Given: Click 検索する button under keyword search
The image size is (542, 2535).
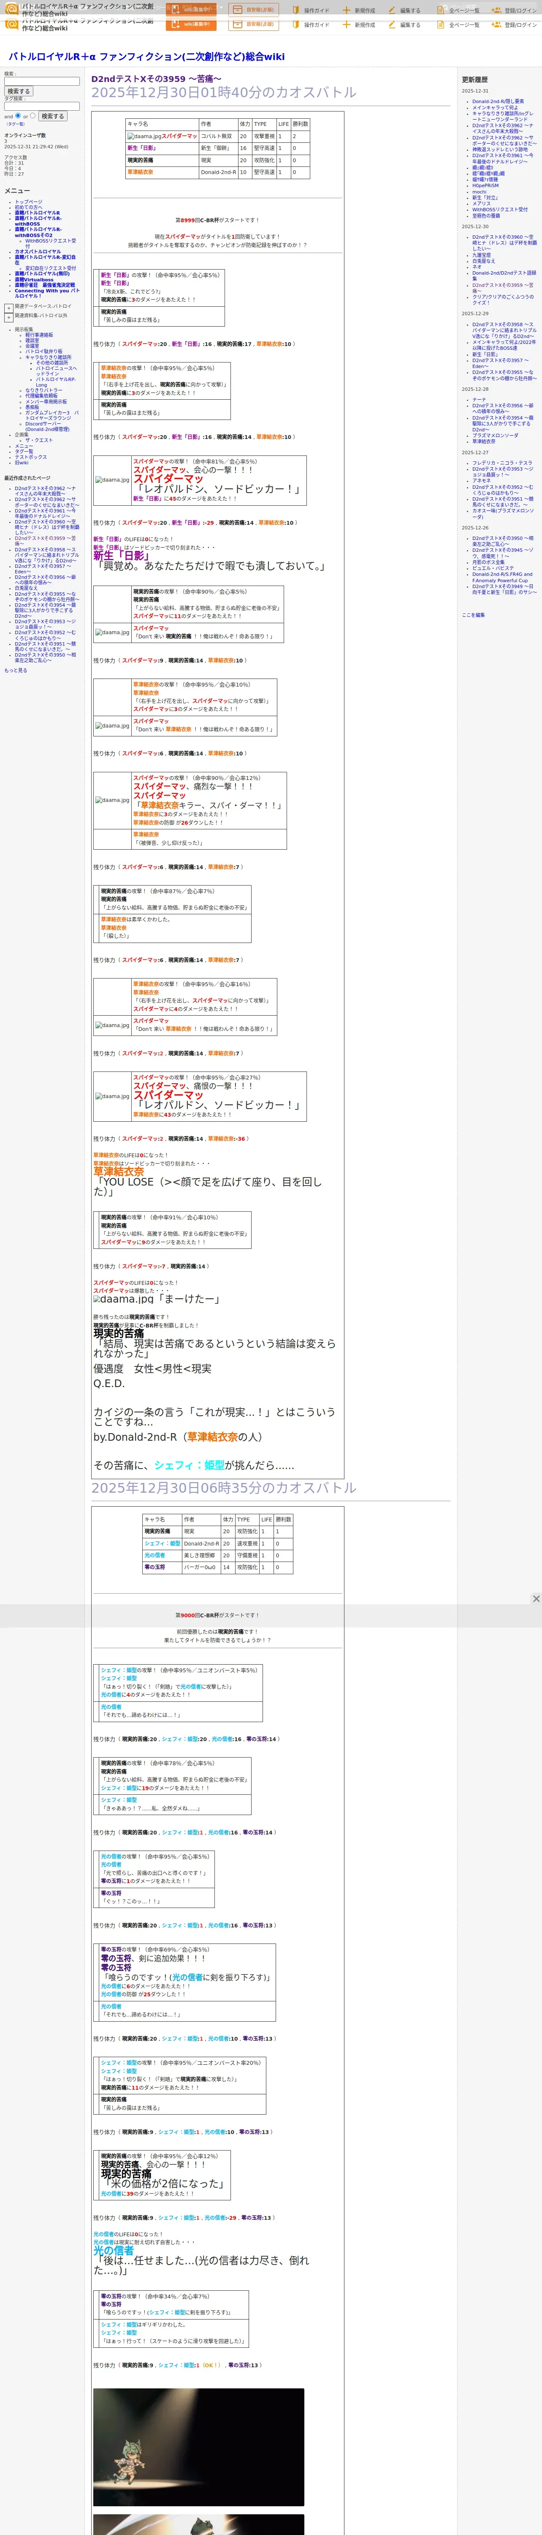Looking at the screenshot, I should [18, 92].
